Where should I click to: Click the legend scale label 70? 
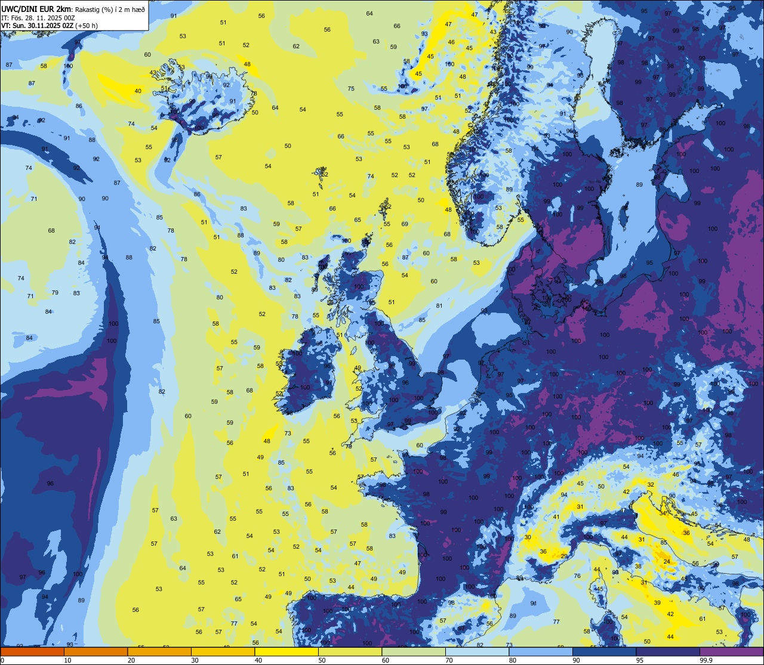click(449, 660)
